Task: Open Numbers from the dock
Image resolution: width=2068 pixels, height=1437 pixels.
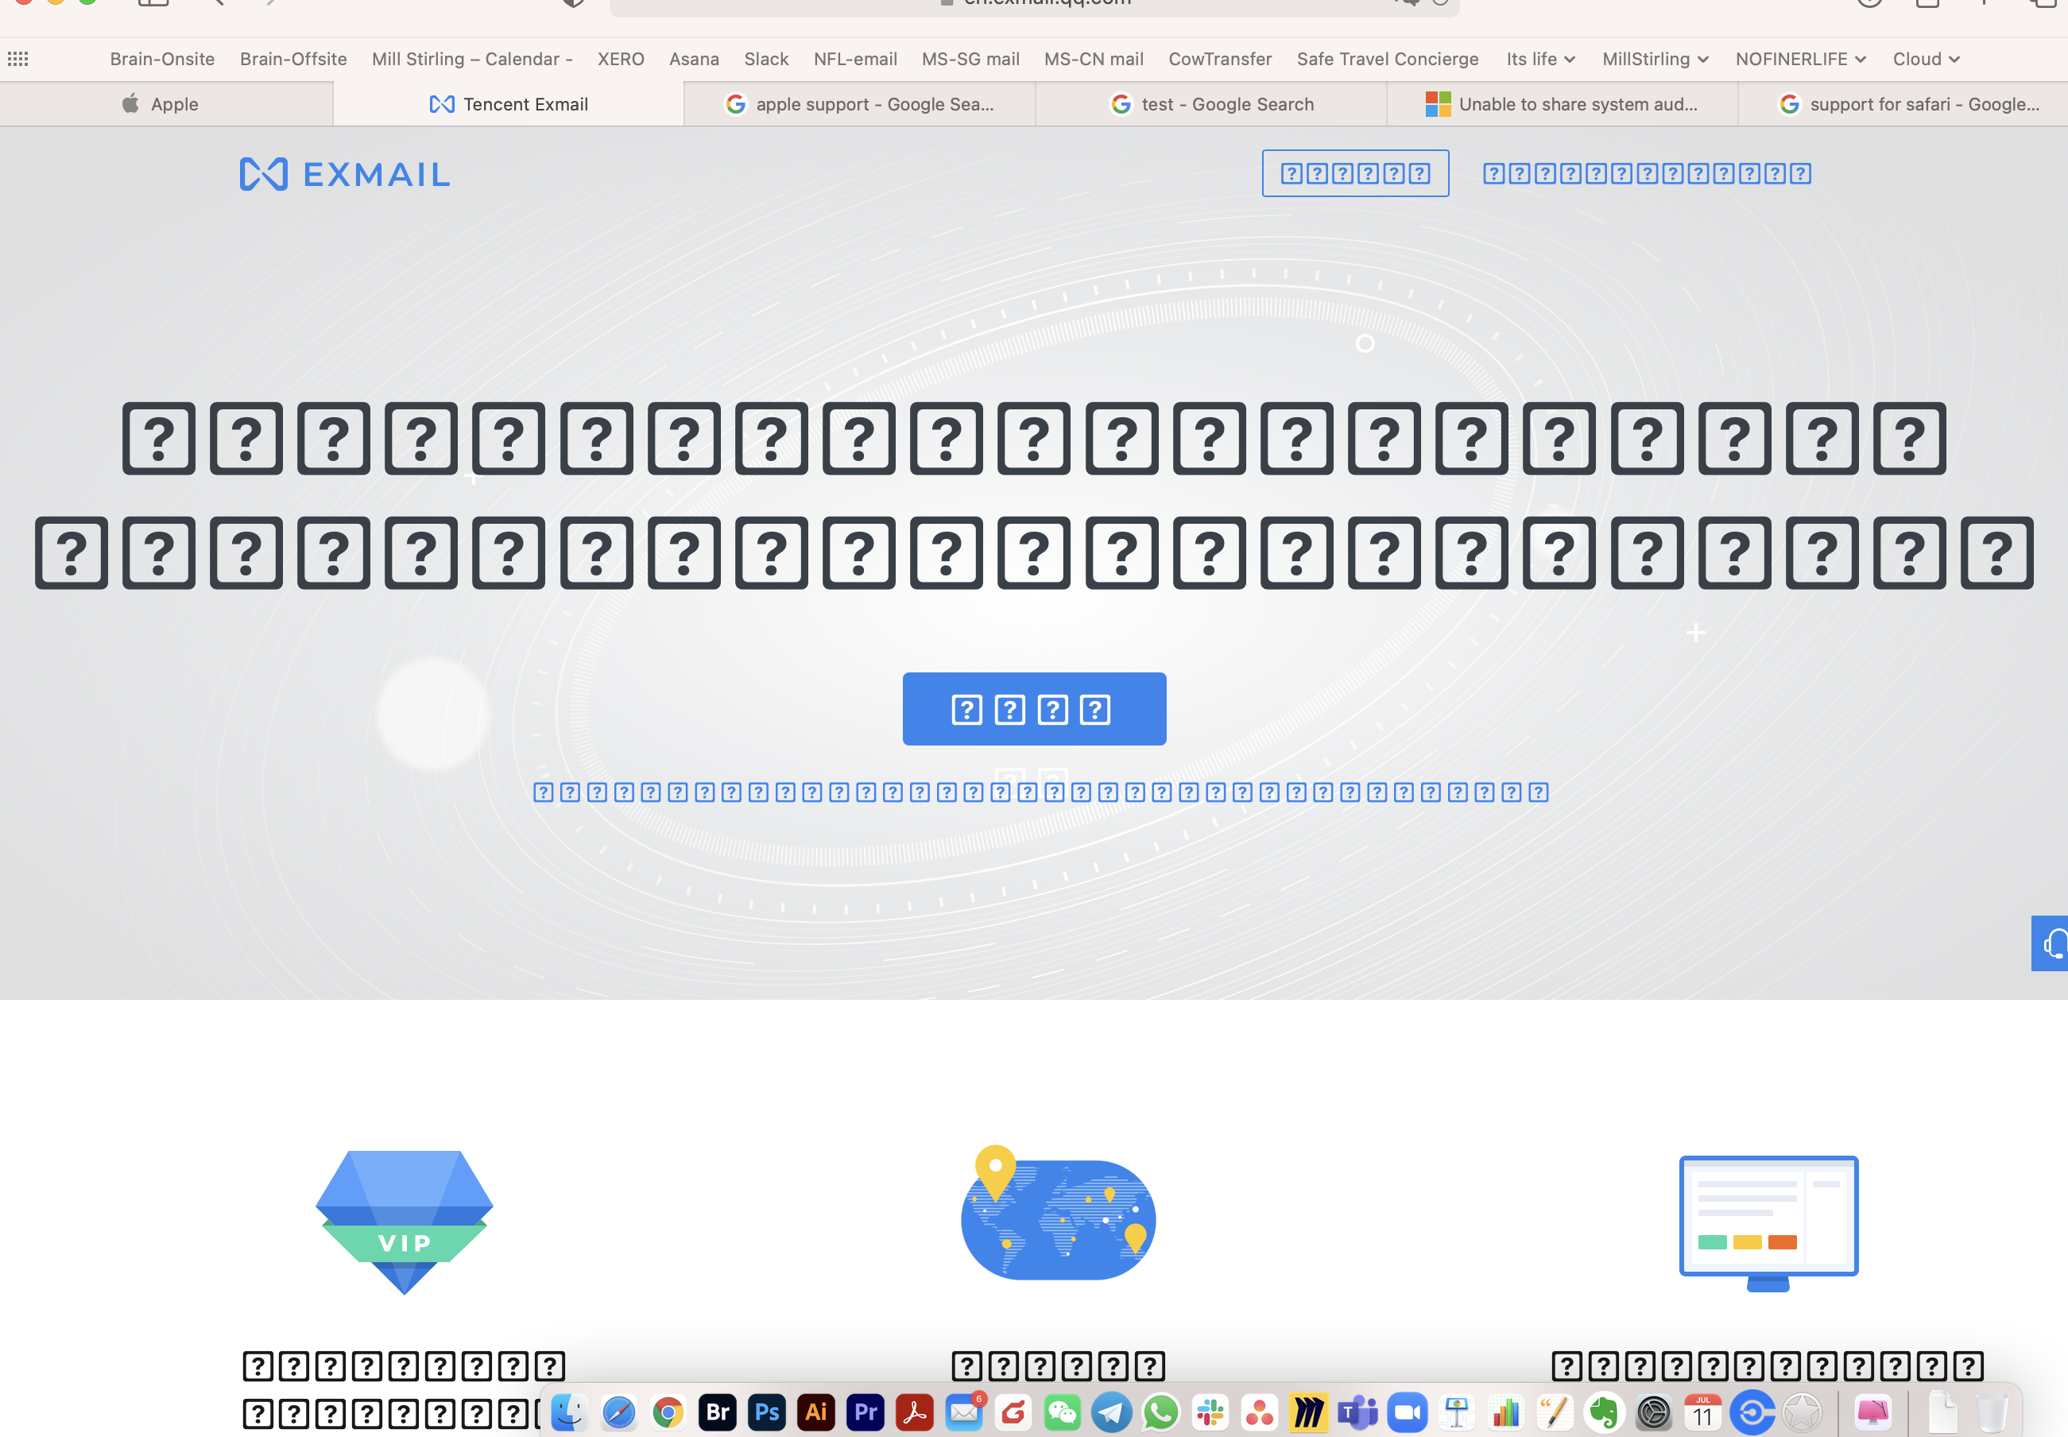Action: 1506,1412
